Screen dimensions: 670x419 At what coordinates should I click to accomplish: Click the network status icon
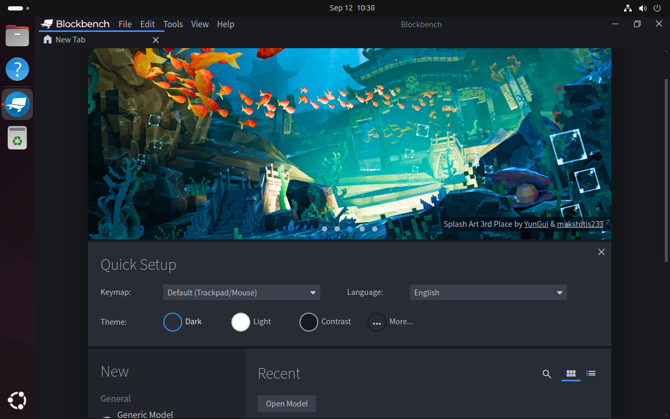click(x=628, y=8)
